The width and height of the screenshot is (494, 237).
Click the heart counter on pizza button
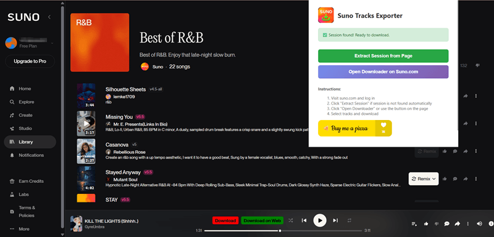click(x=383, y=128)
